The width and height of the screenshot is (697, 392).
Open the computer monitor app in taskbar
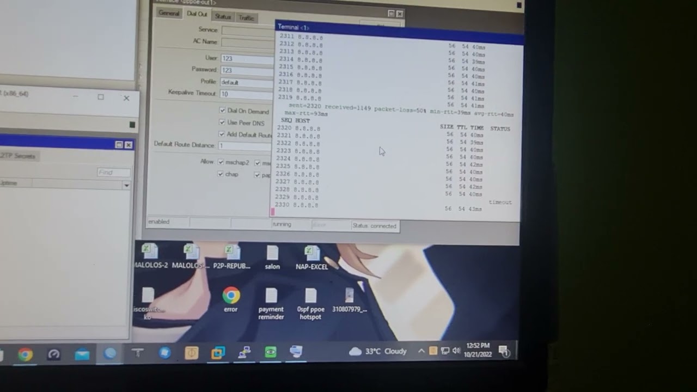[x=296, y=352]
